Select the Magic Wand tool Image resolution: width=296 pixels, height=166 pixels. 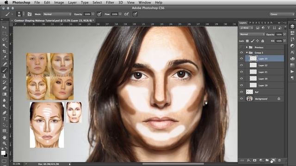pyautogui.click(x=4, y=46)
